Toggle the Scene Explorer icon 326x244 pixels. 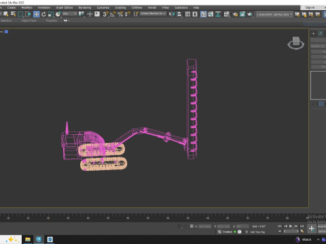187,14
